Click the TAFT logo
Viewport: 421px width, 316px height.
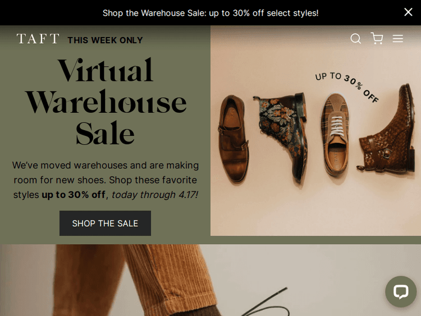tap(38, 38)
